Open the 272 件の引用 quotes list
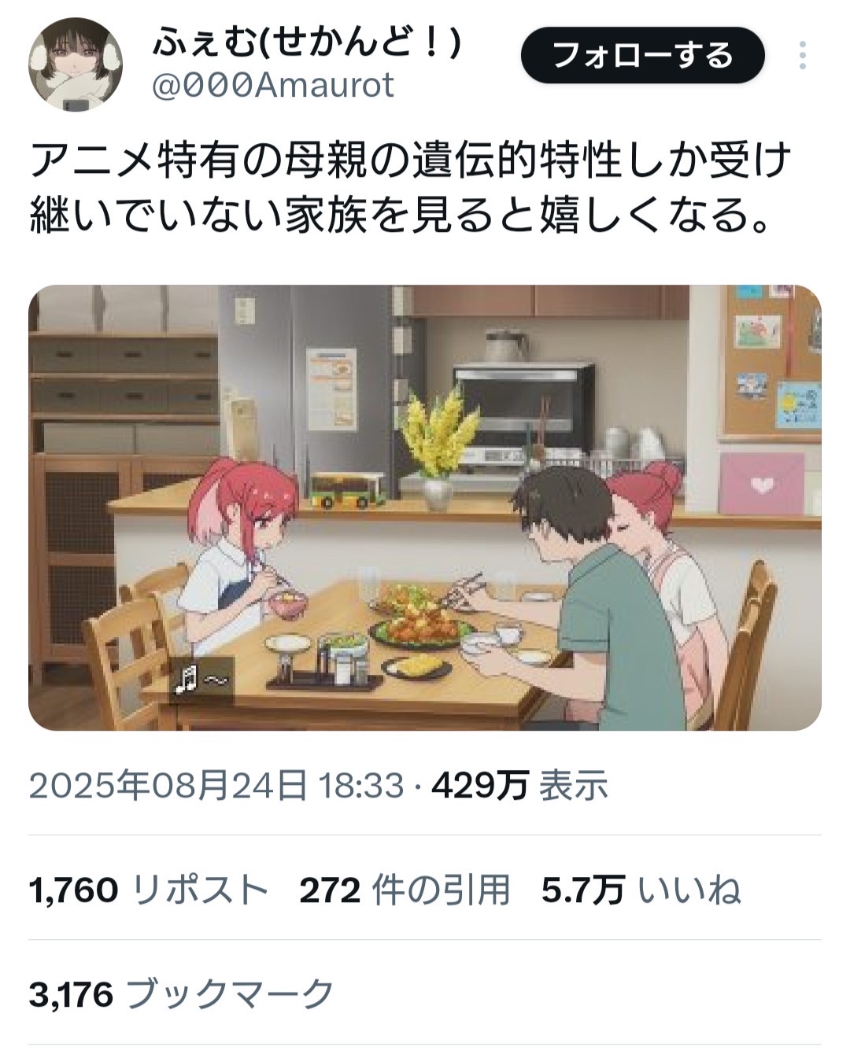Screen dimensions: 850x1054 [x=405, y=890]
